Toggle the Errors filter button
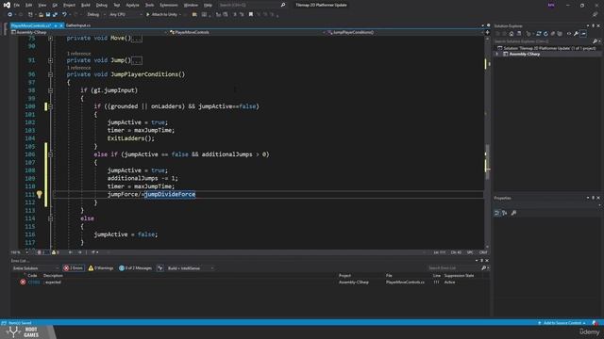The width and height of the screenshot is (604, 339). click(x=74, y=267)
